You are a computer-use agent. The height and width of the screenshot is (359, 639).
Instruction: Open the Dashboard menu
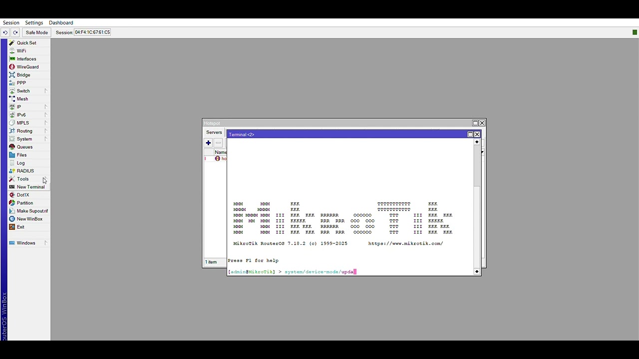tap(61, 22)
